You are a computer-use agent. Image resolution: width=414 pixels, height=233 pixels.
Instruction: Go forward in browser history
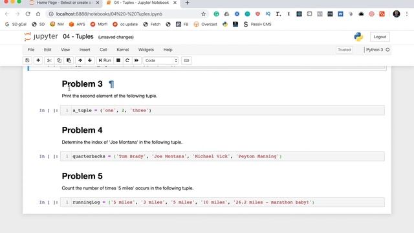click(17, 14)
